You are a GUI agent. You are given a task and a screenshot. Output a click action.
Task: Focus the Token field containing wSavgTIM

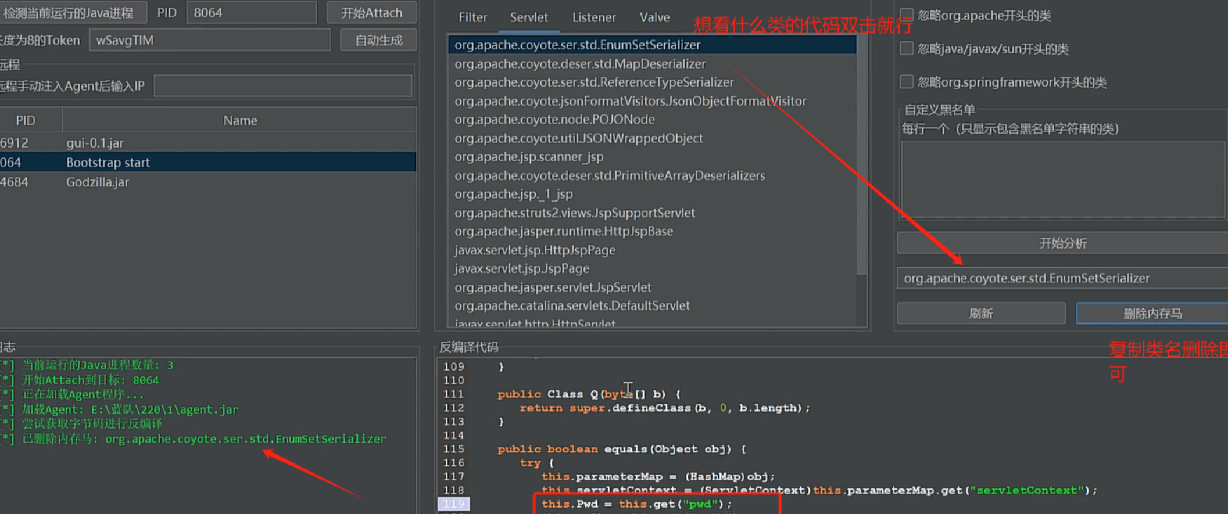point(209,40)
